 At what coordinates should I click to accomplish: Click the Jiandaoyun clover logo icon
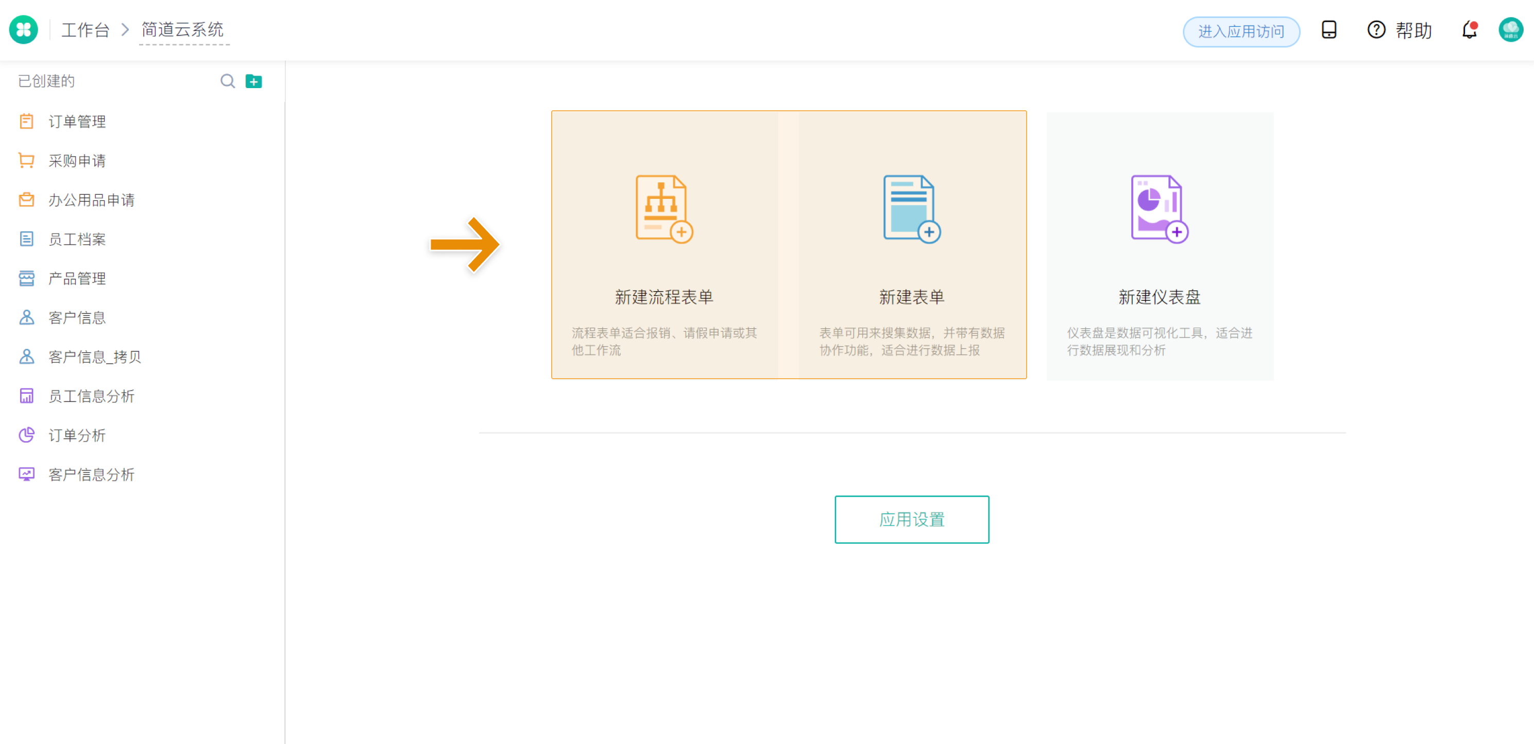click(23, 30)
